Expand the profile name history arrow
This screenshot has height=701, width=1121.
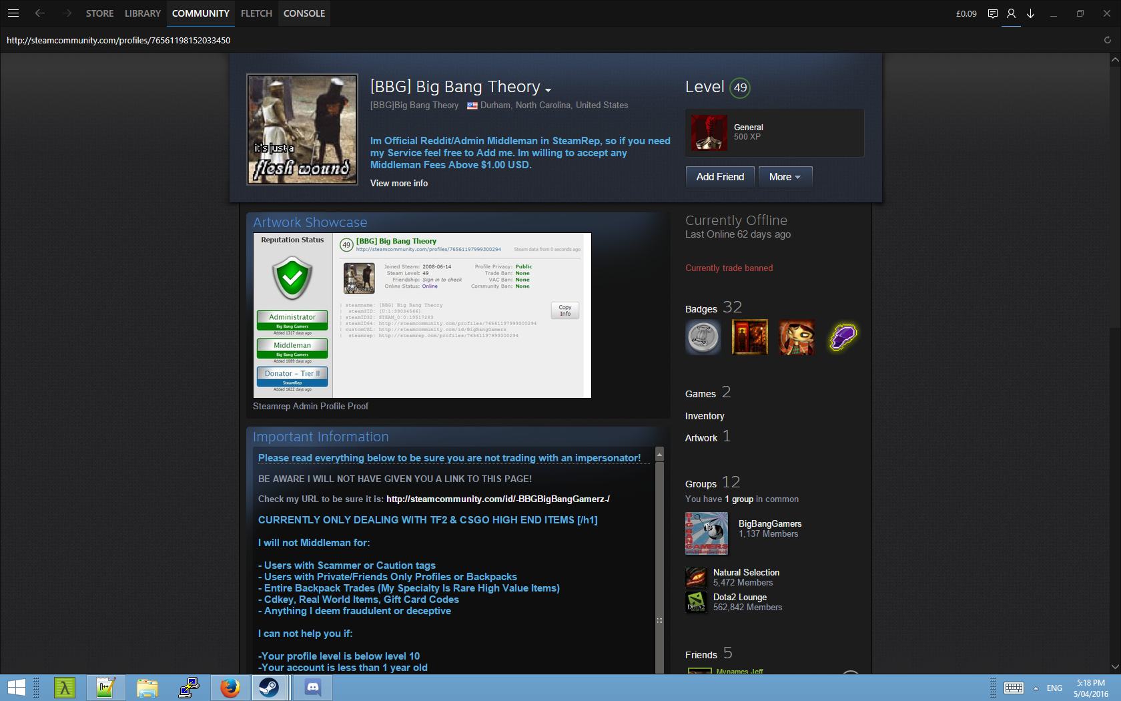[548, 90]
